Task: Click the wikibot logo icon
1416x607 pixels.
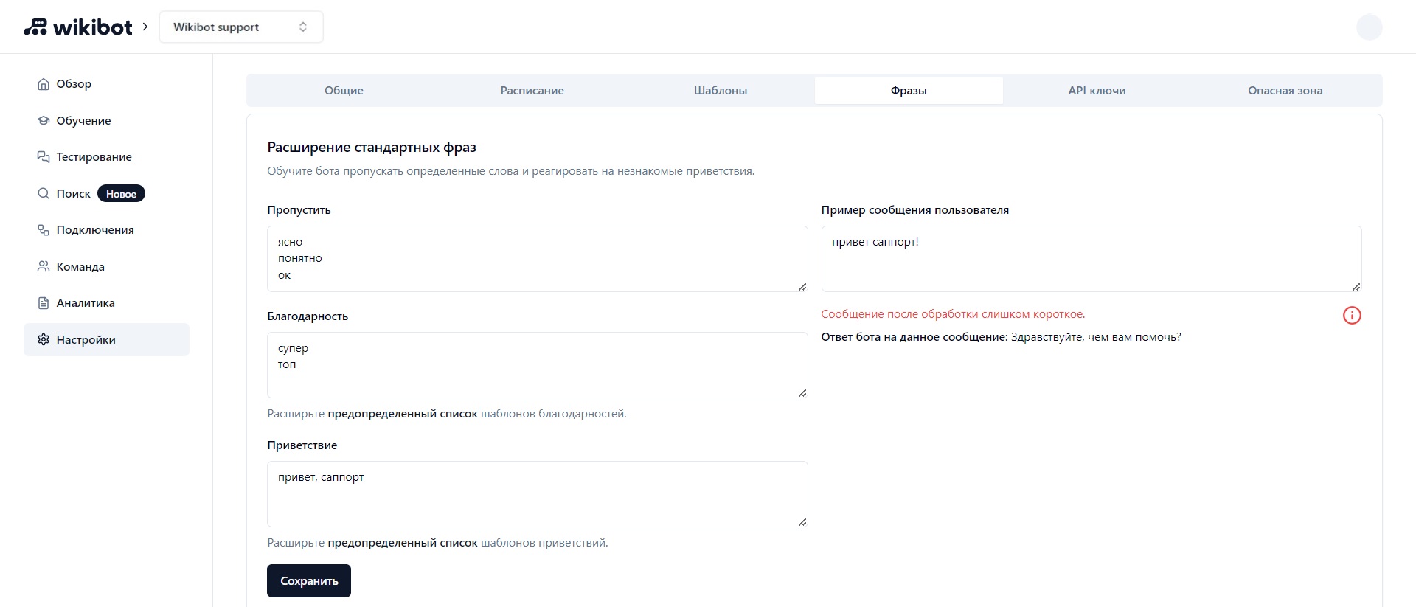Action: (35, 27)
